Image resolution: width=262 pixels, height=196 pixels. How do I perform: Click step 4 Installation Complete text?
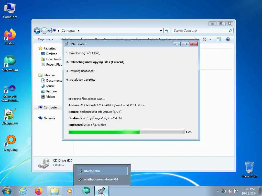pyautogui.click(x=81, y=80)
